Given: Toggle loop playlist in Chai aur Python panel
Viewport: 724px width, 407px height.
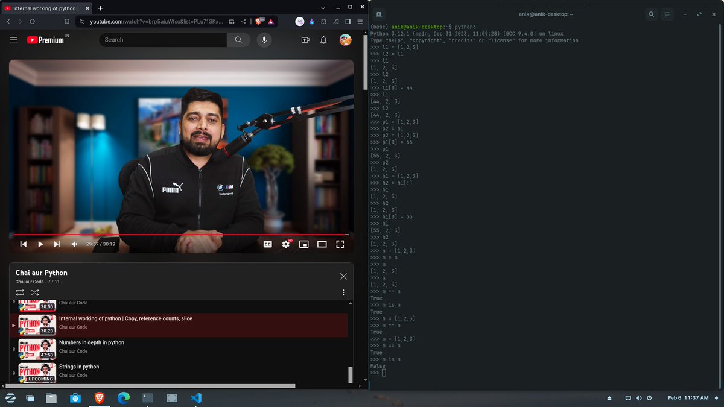Looking at the screenshot, I should 19,292.
